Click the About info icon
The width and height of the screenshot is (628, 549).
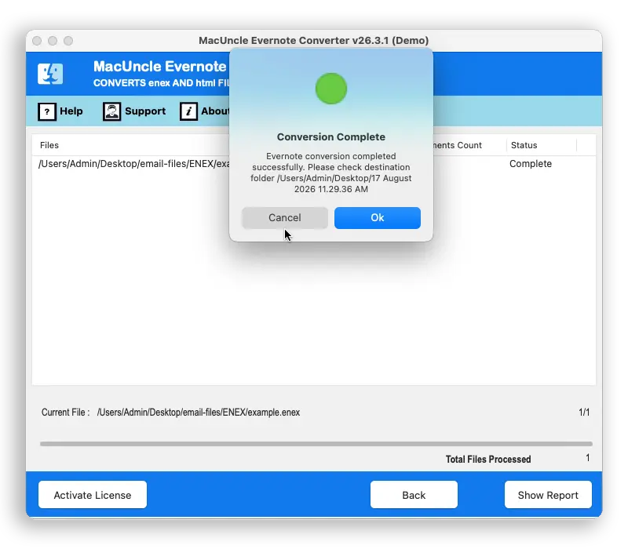[x=188, y=111]
